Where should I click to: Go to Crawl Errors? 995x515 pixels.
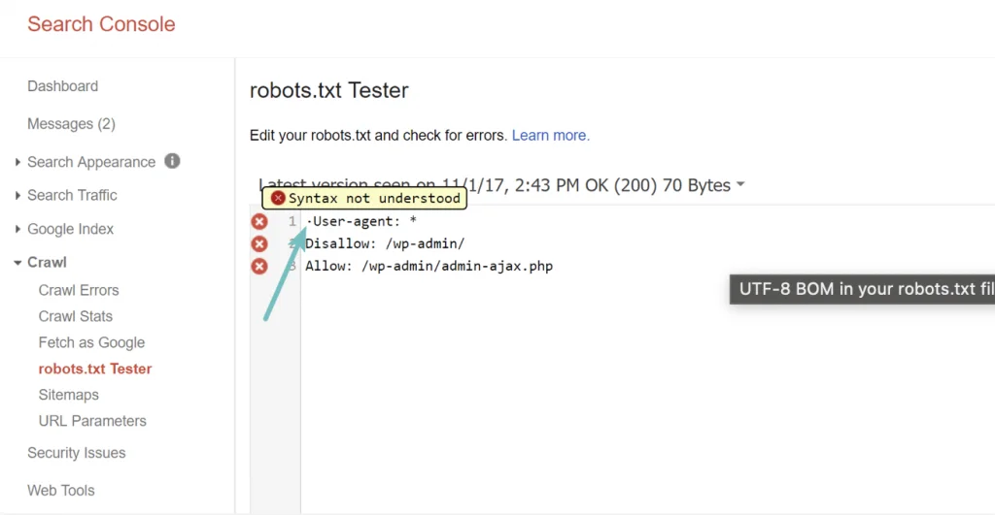click(79, 290)
